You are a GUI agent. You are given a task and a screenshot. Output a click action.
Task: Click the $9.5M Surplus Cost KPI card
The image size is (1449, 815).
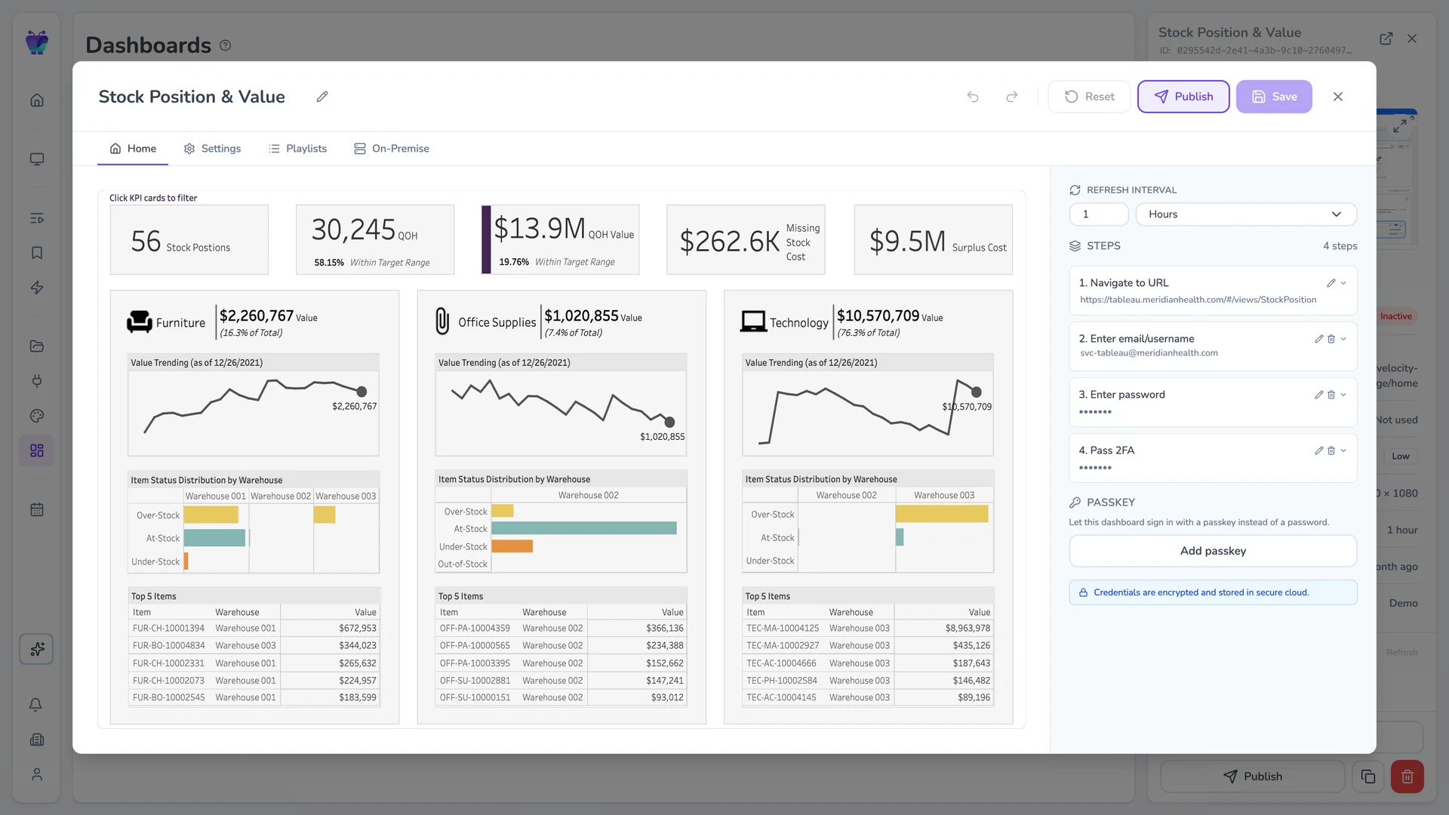[933, 240]
